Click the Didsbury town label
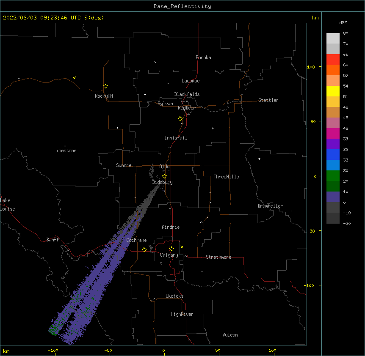The width and height of the screenshot is (365, 356). click(163, 182)
